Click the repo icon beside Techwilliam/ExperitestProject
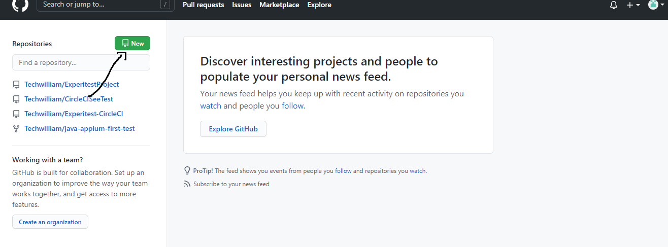 (x=16, y=85)
